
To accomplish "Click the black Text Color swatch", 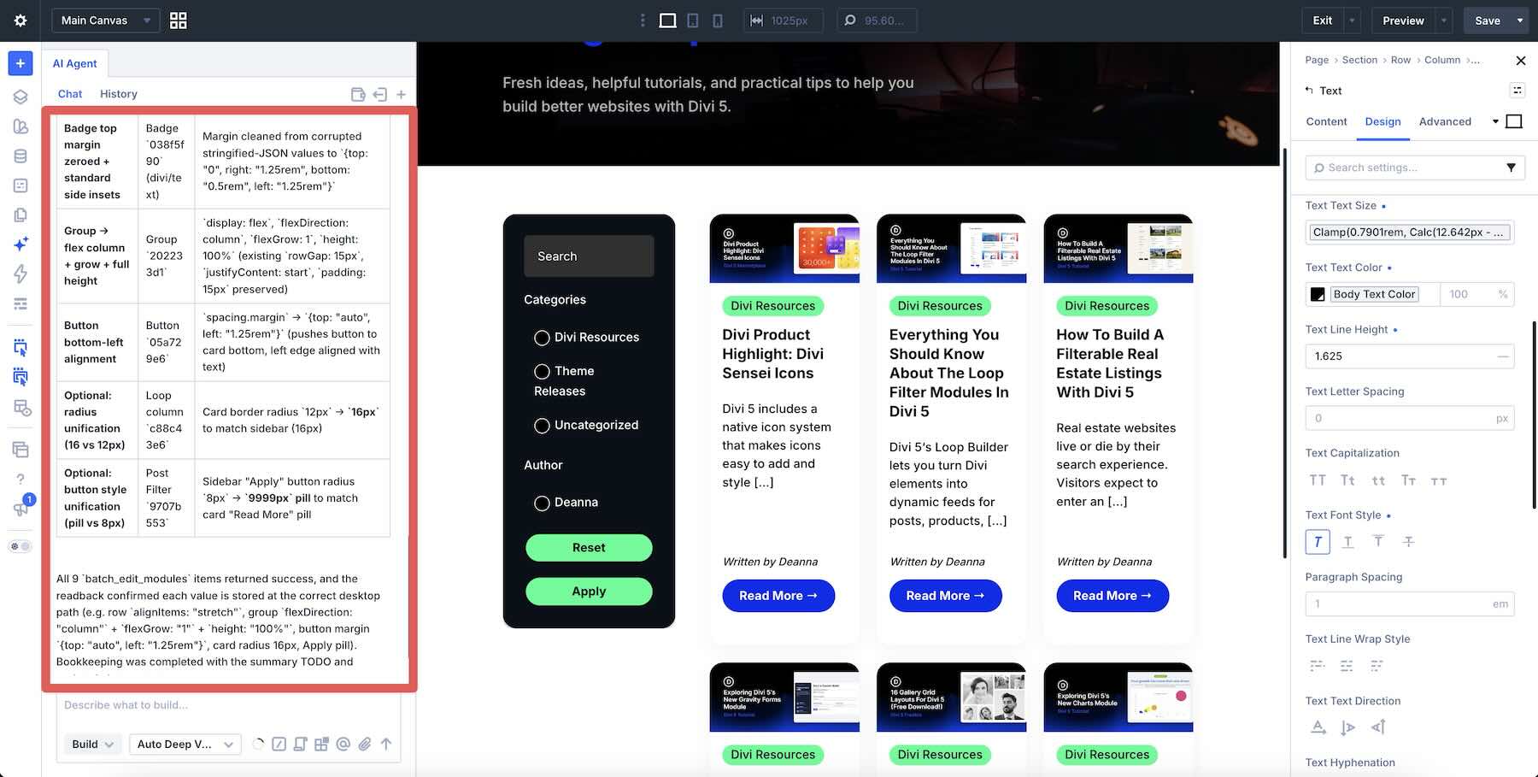I will coord(1318,294).
